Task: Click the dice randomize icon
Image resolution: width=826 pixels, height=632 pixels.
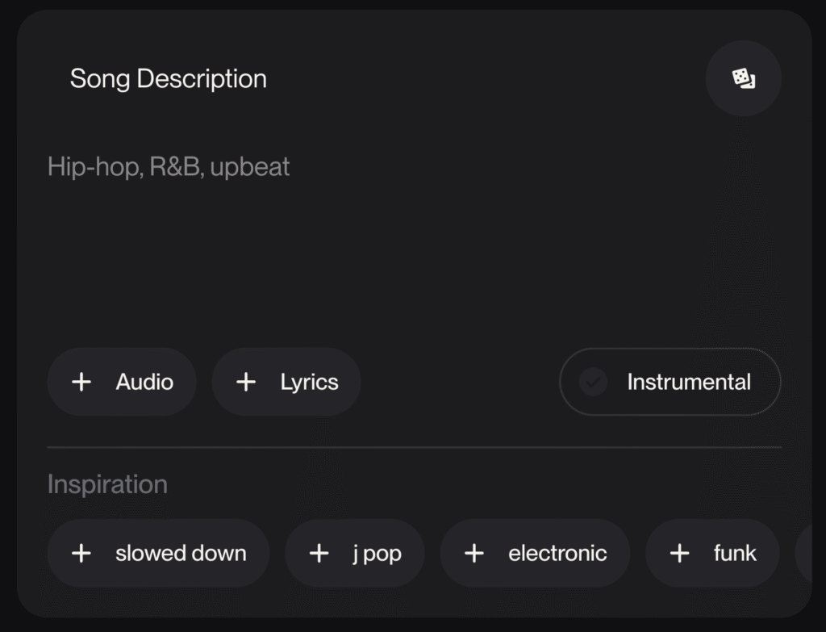Action: [x=743, y=78]
